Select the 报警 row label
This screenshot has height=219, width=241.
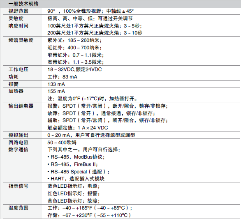click(x=14, y=84)
